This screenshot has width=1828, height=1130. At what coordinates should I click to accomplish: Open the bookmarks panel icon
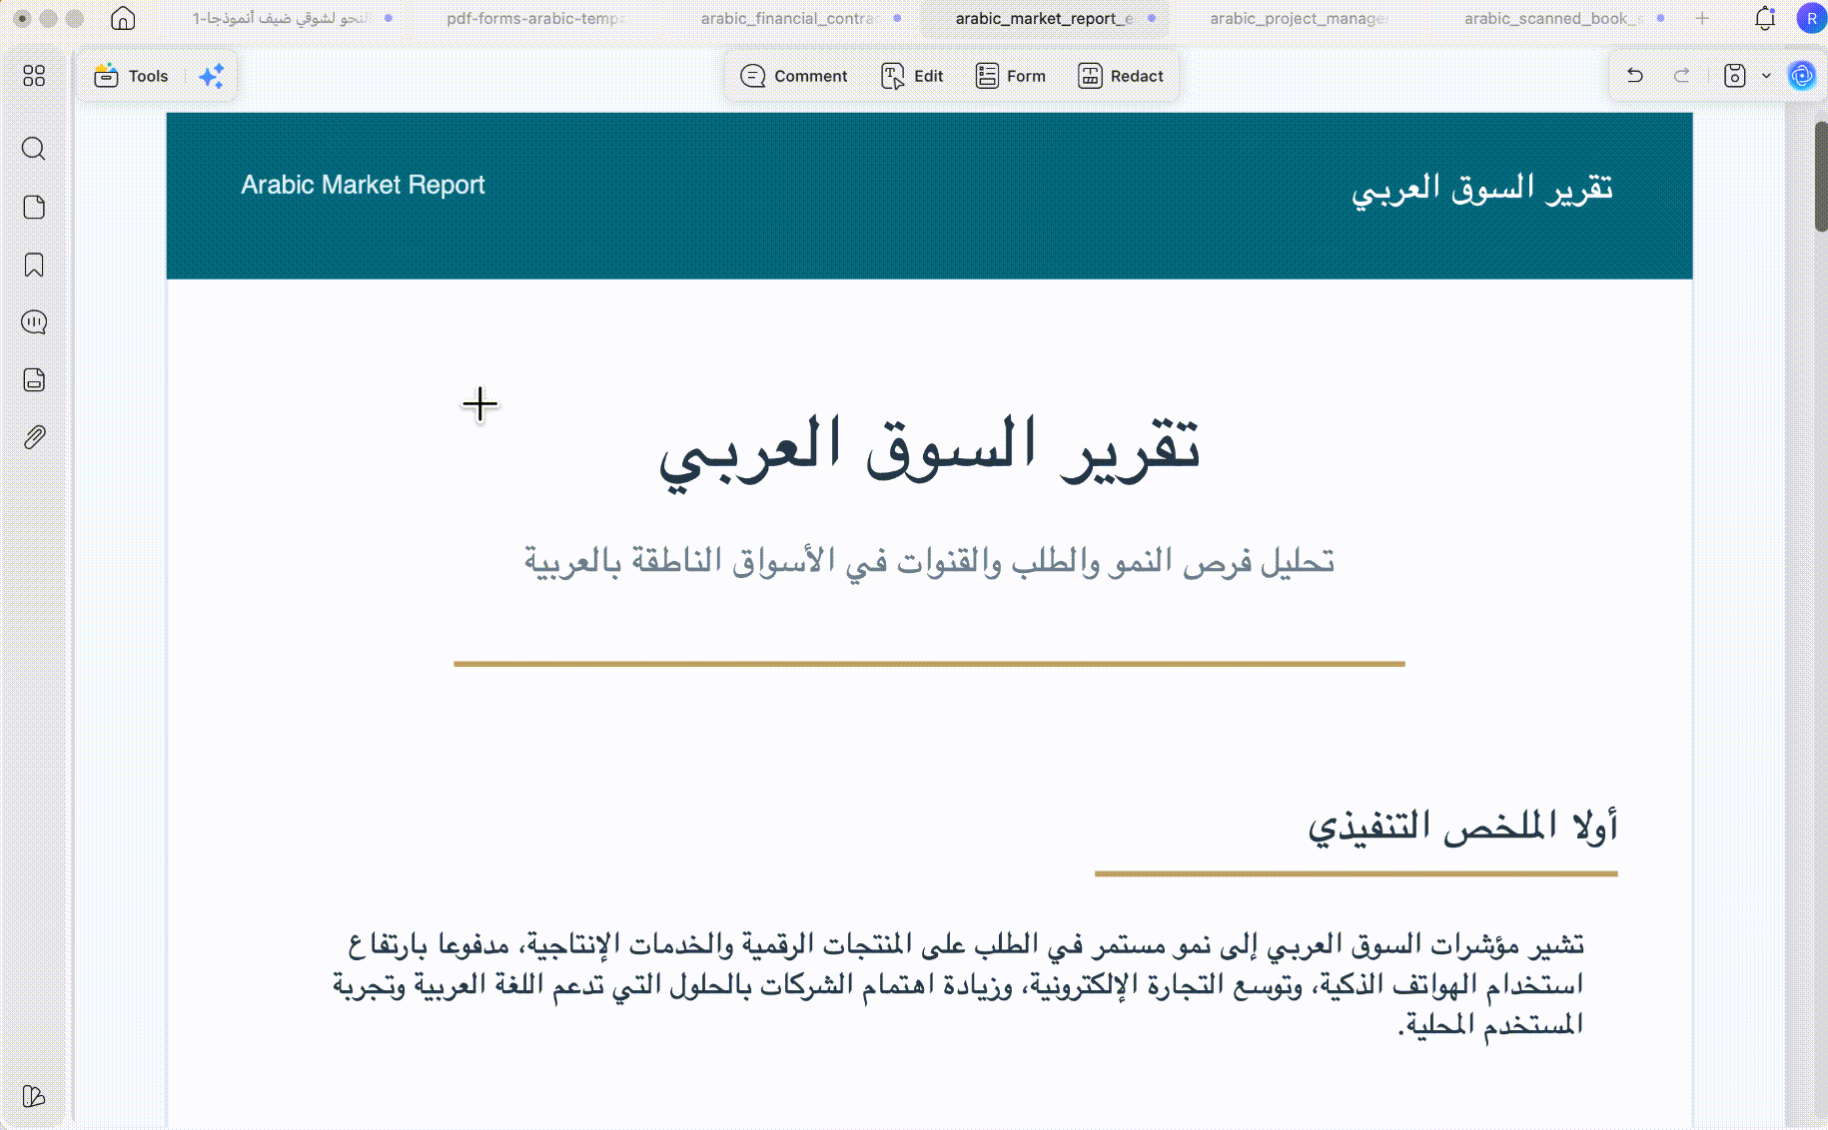(34, 265)
